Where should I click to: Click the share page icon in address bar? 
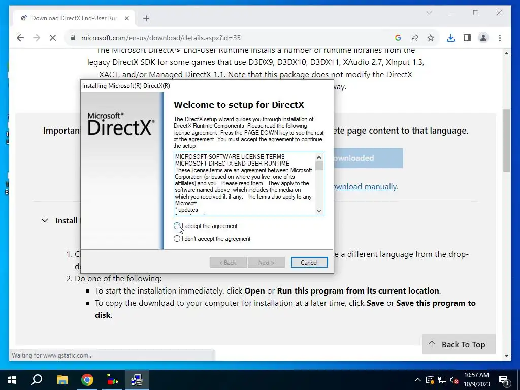tap(414, 38)
